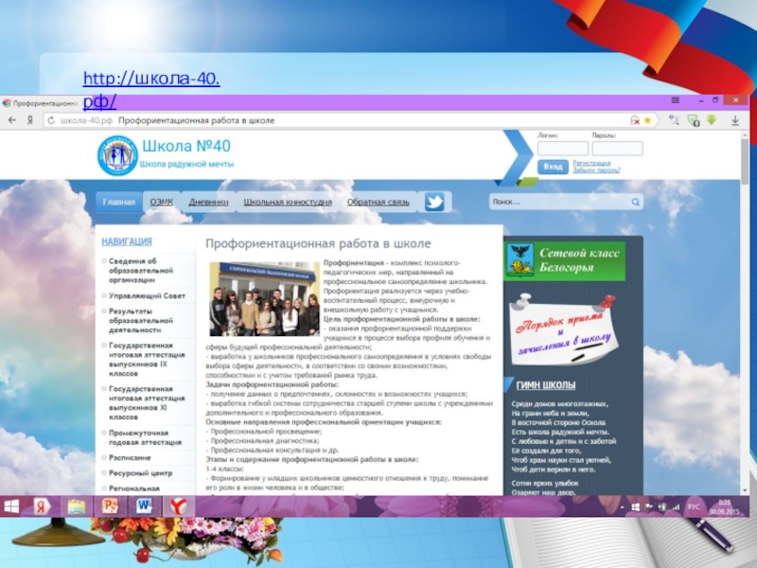Open the ОЭМК menu item
The image size is (757, 568).
coord(161,202)
